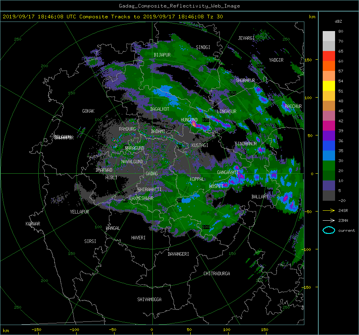Click the NARAGUND city label
This screenshot has width=359, height=335.
[x=135, y=148]
